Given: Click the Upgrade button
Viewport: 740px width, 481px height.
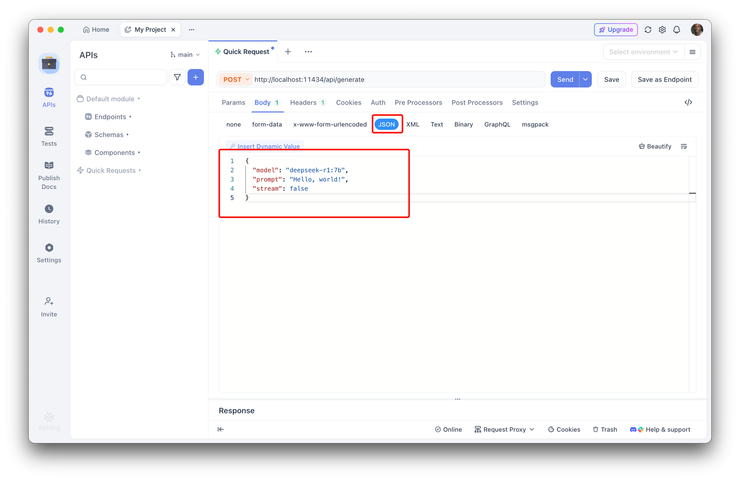Looking at the screenshot, I should 616,30.
